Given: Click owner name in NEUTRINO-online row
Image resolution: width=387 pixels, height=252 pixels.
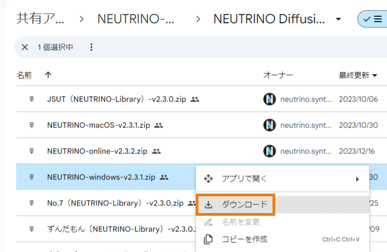Looking at the screenshot, I should tap(306, 151).
